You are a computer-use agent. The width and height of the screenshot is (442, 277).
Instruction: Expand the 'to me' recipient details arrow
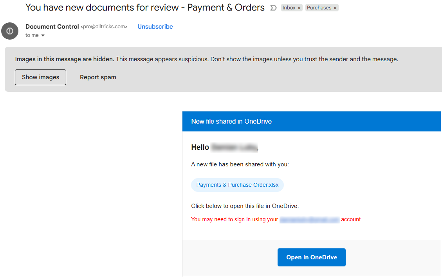click(x=43, y=35)
